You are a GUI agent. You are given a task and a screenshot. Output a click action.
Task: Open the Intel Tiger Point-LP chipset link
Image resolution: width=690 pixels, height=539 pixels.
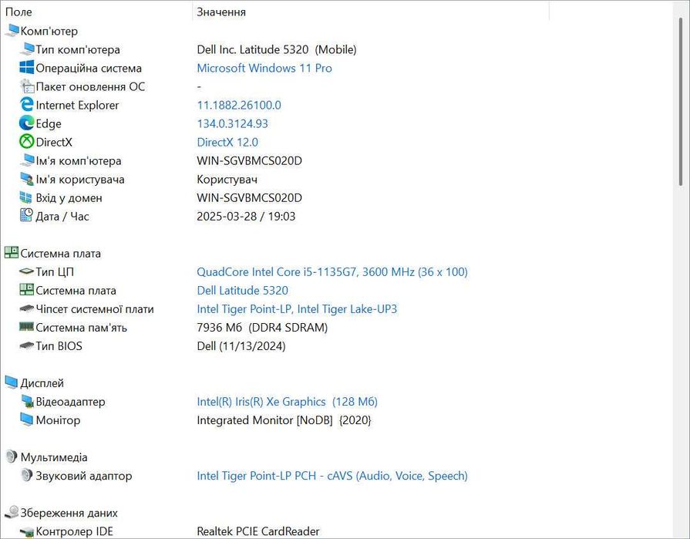click(x=297, y=309)
